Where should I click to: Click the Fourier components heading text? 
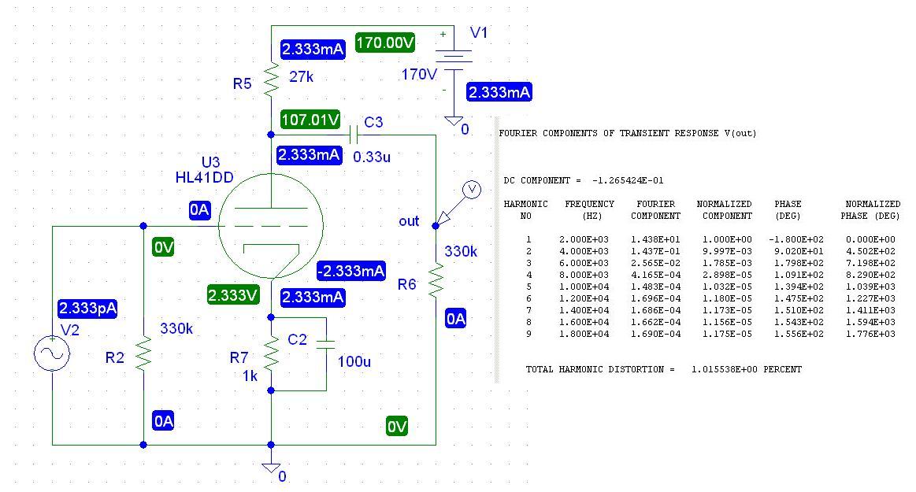click(628, 134)
